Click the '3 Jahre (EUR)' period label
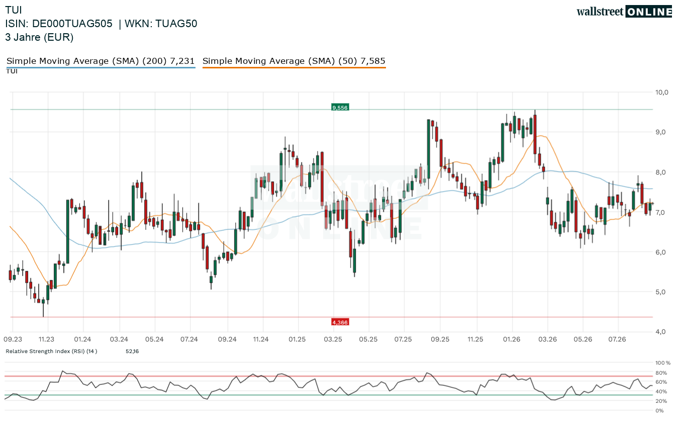 point(39,37)
